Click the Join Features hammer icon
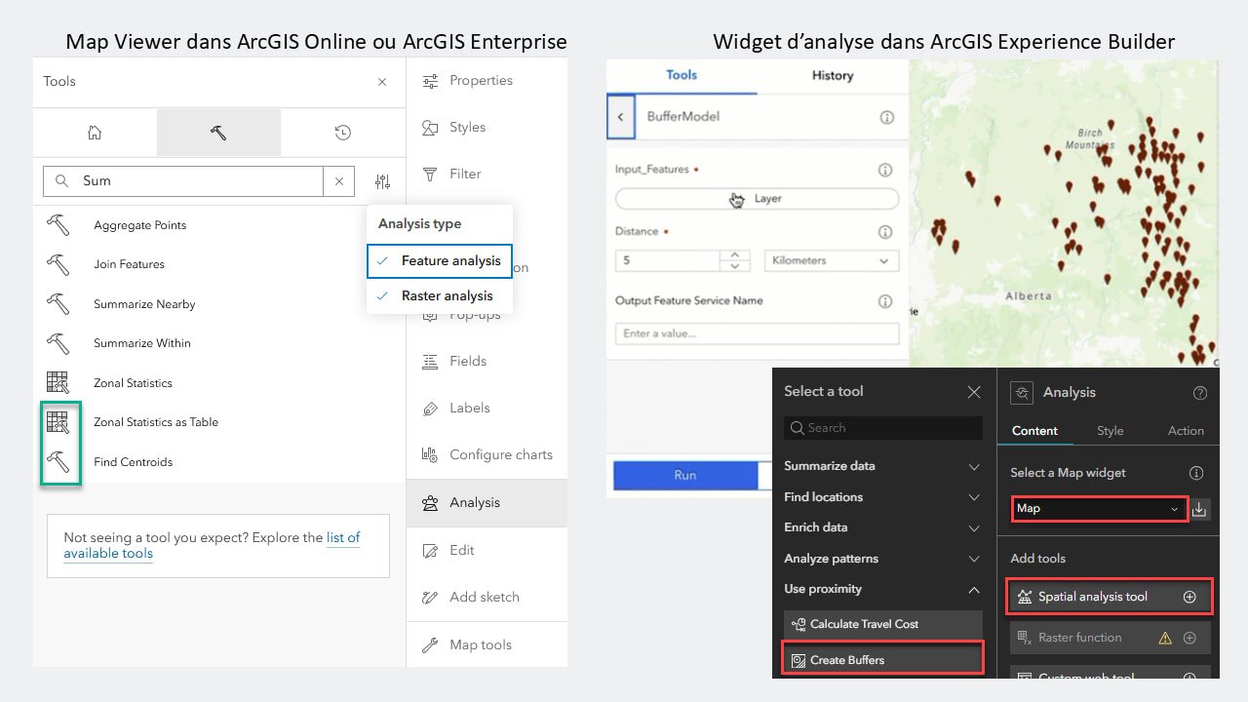The image size is (1248, 702). coord(58,264)
